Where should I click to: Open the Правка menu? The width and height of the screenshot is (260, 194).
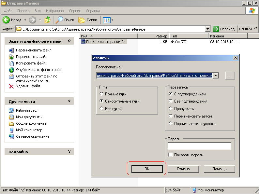coord(23,11)
